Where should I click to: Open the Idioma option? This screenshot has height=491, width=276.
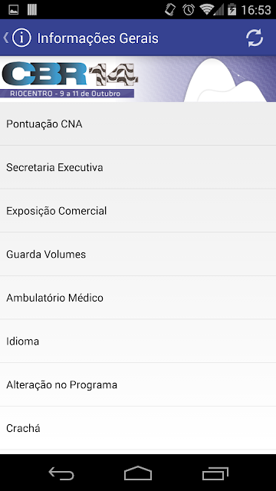(138, 341)
